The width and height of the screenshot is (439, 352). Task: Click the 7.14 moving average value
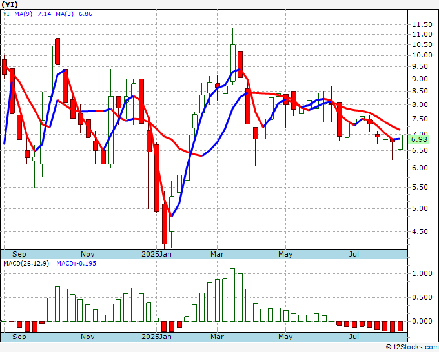point(45,14)
